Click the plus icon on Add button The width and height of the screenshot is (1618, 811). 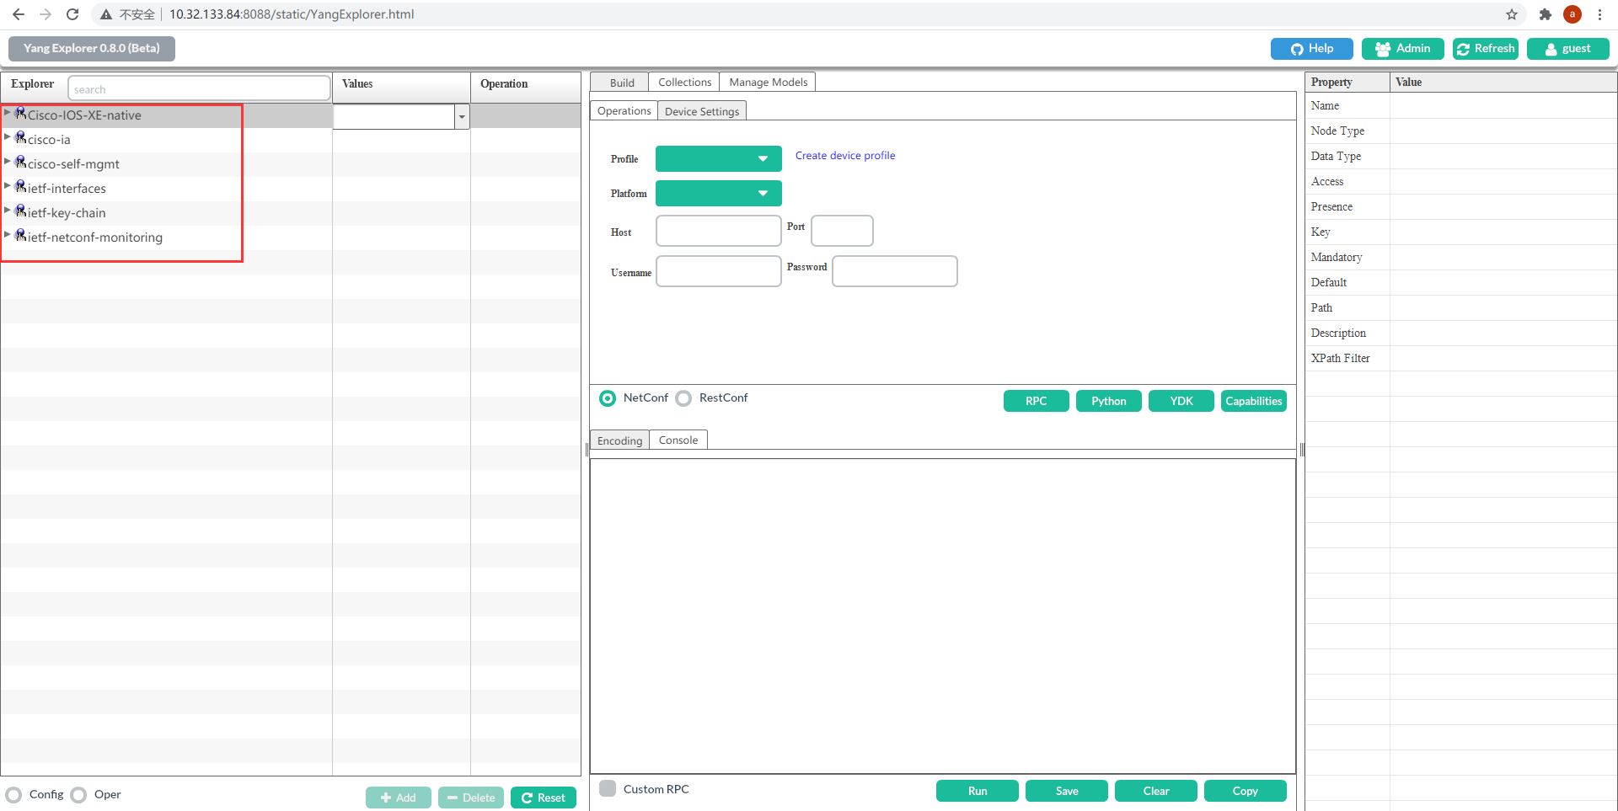tap(386, 798)
